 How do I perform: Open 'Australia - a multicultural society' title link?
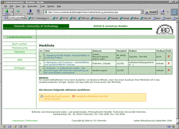point(66,70)
